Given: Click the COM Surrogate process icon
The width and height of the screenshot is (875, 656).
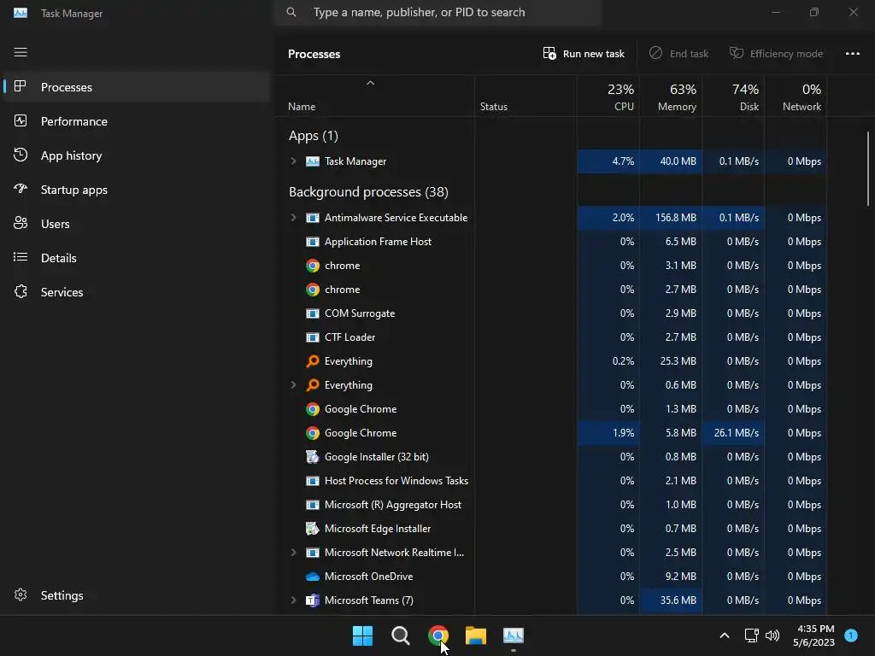Looking at the screenshot, I should 313,313.
